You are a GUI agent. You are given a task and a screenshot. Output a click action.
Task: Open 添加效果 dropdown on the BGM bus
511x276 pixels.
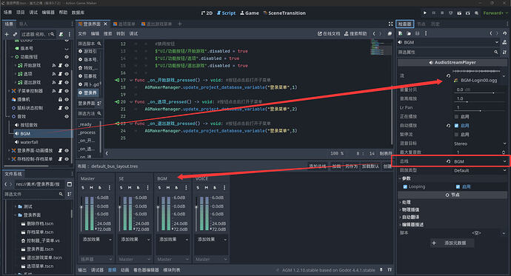tap(173, 240)
